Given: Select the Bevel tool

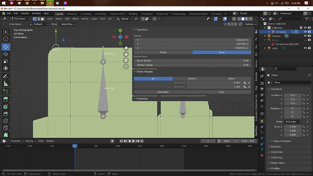Looking at the screenshot, I should [x=5, y=114].
